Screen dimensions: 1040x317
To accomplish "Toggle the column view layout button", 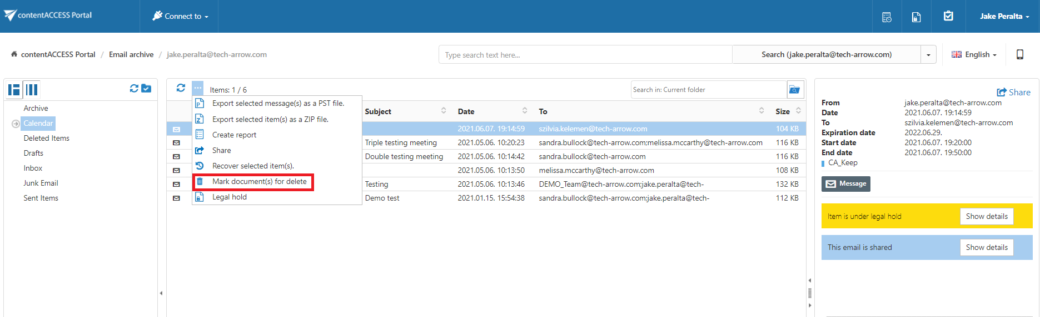I will pos(32,90).
